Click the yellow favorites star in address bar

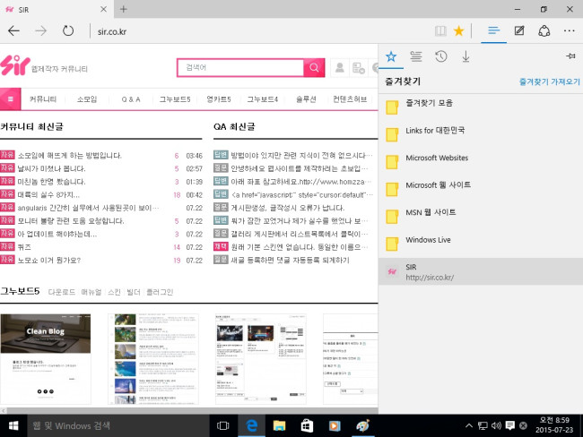[459, 30]
